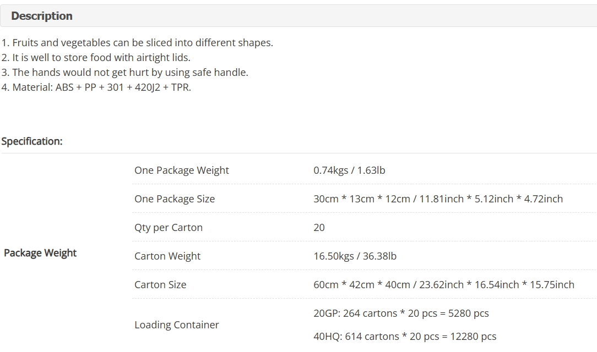This screenshot has width=597, height=352.
Task: Select the 20GP 264 cartons line
Action: click(x=401, y=313)
